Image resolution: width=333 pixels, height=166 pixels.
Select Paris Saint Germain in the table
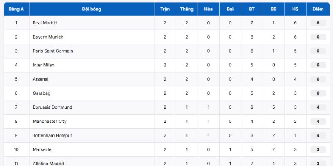click(53, 51)
